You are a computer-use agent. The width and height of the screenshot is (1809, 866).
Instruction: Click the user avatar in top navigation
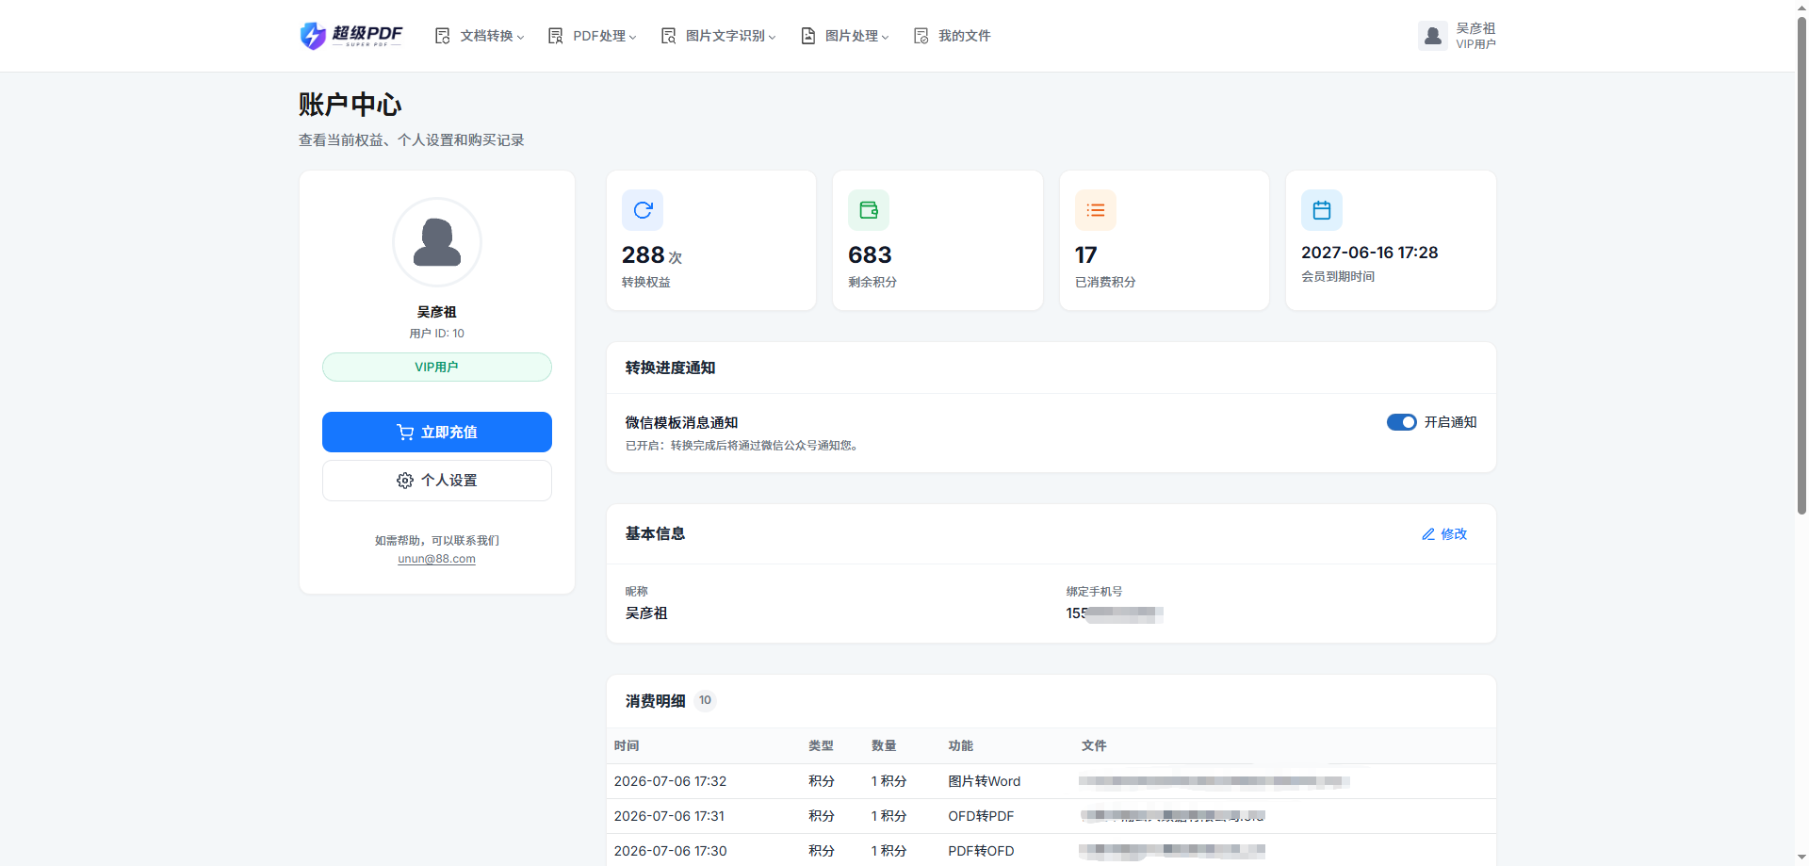[1433, 36]
